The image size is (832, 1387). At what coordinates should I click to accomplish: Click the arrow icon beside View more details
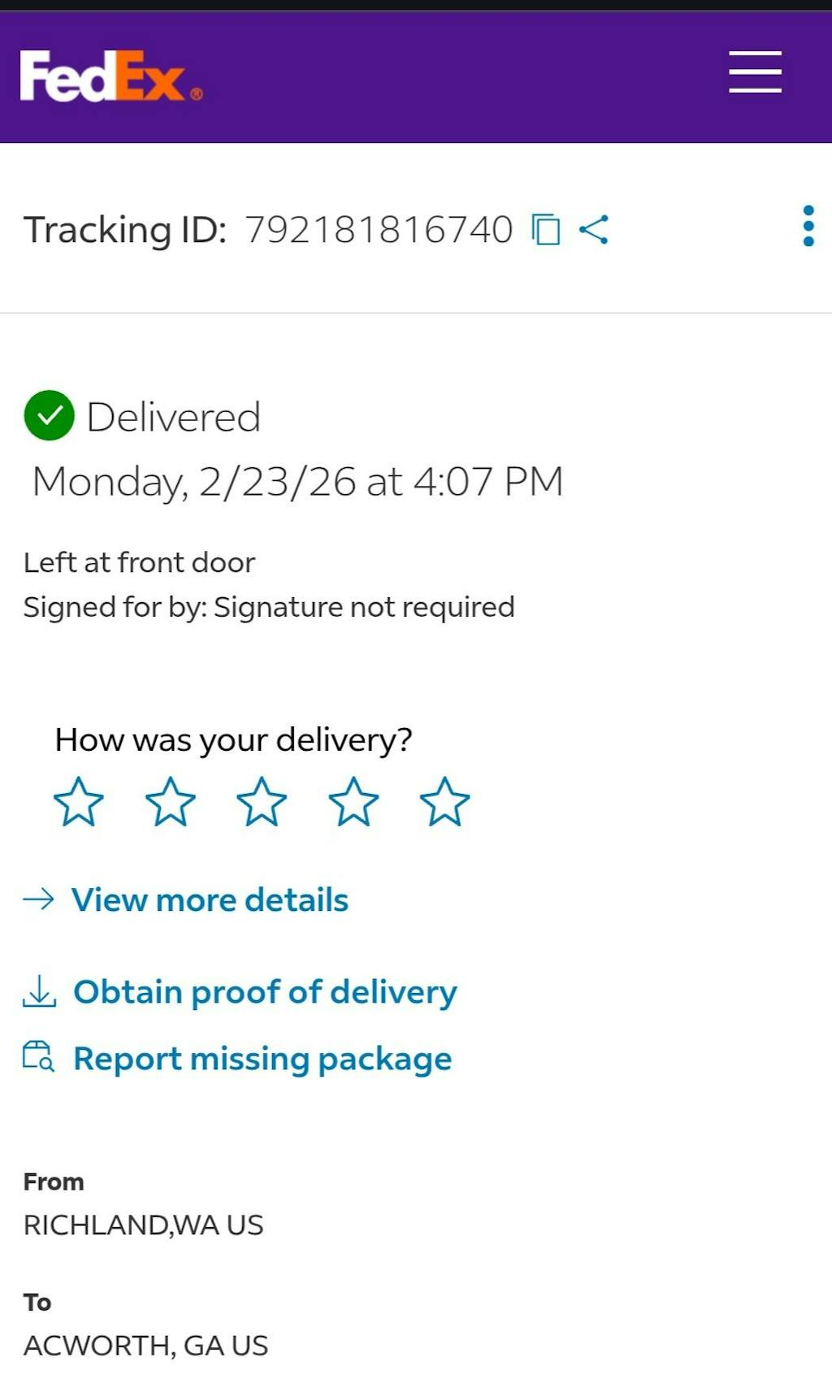[x=38, y=899]
